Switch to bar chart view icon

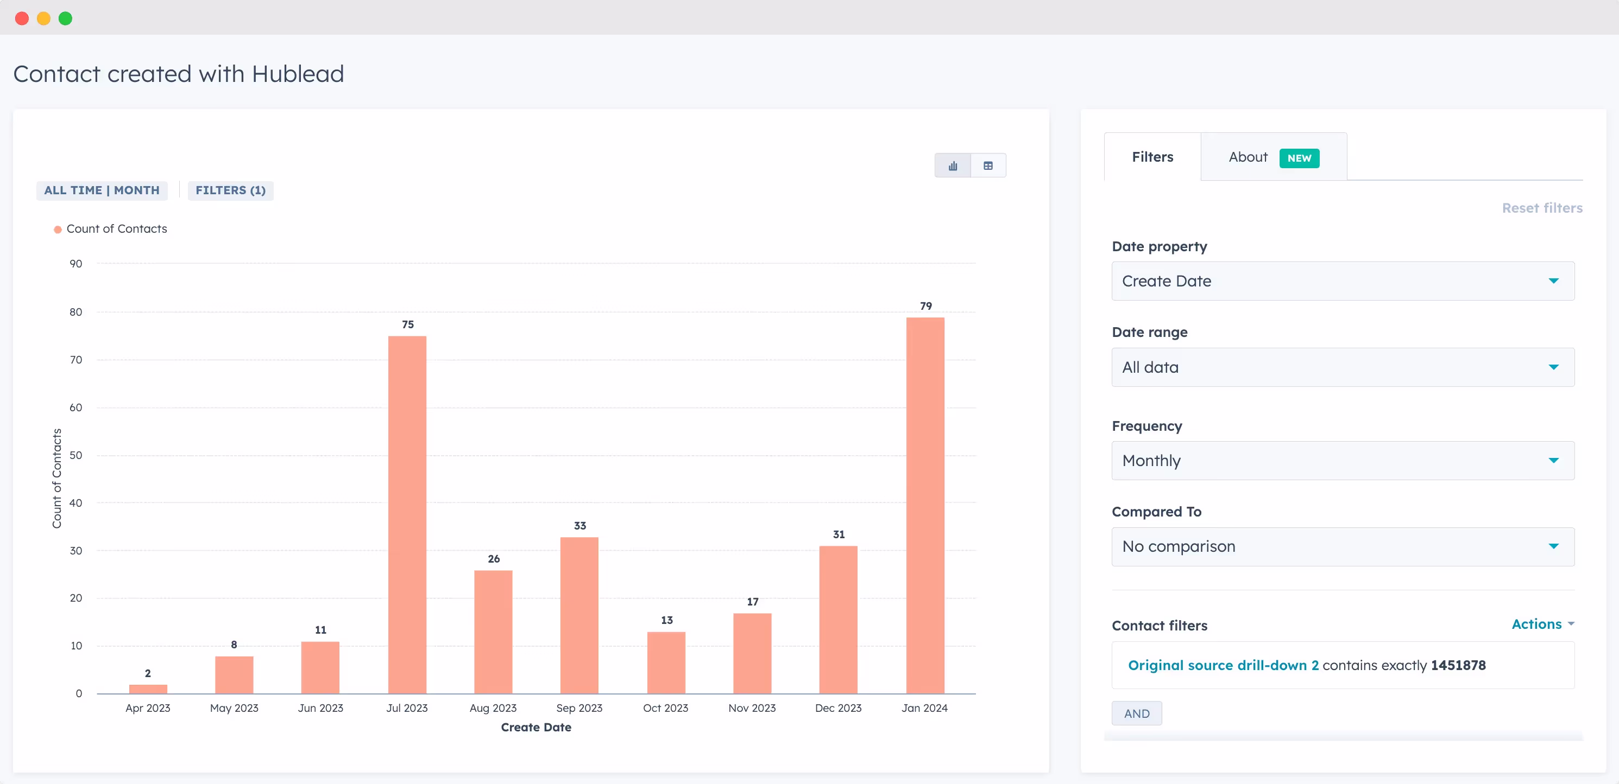(953, 165)
